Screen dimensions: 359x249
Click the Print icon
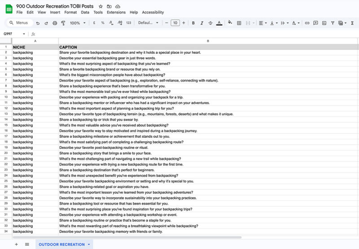(55, 23)
